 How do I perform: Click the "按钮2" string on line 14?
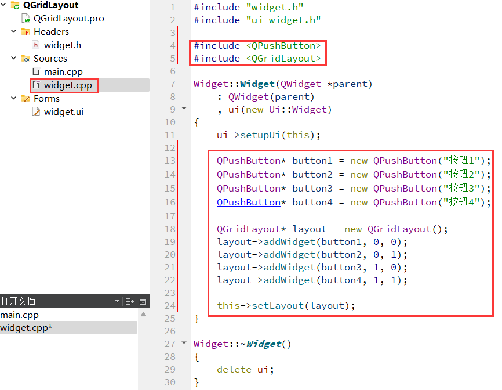[x=461, y=174]
